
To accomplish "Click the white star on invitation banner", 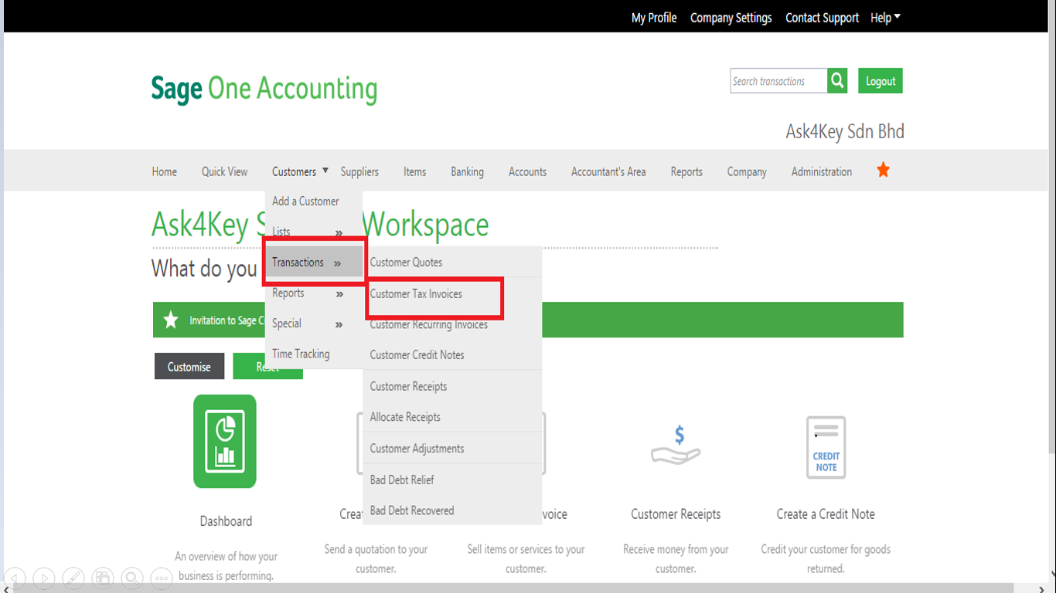I will tap(171, 320).
